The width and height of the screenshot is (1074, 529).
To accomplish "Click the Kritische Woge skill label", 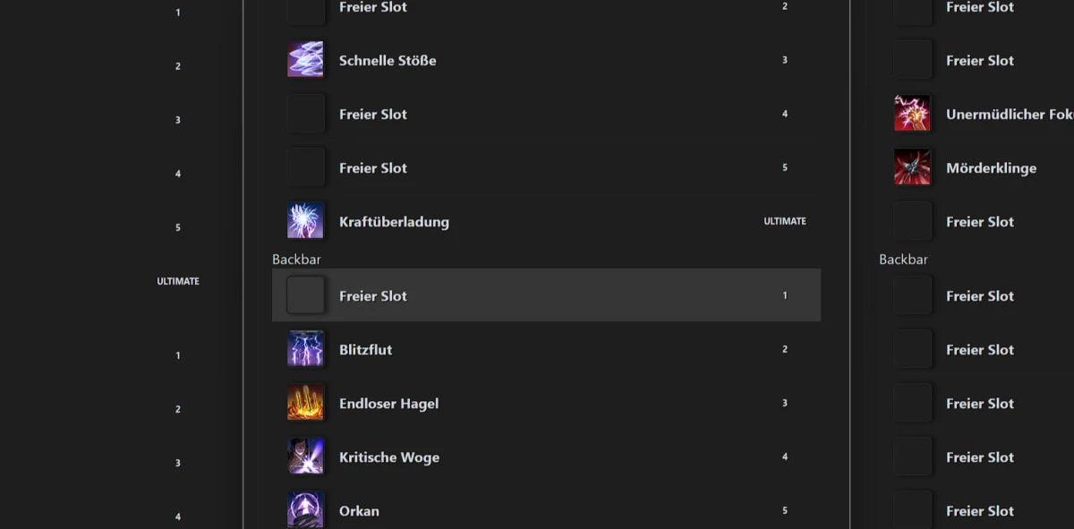I will 389,457.
